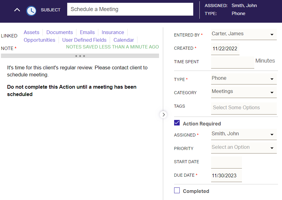The width and height of the screenshot is (282, 200).
Task: Click the Created date field 11/22/2022
Action: [x=225, y=49]
